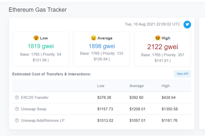Click the $141.81 high cost value
The width and height of the screenshot is (205, 136).
click(161, 60)
